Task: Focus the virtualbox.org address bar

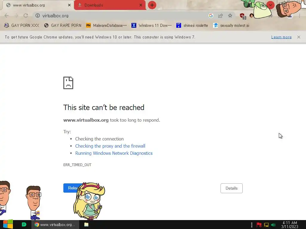Action: (x=121, y=16)
